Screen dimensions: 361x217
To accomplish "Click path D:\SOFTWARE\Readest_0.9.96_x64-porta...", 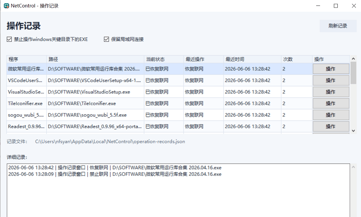I will coord(94,127).
